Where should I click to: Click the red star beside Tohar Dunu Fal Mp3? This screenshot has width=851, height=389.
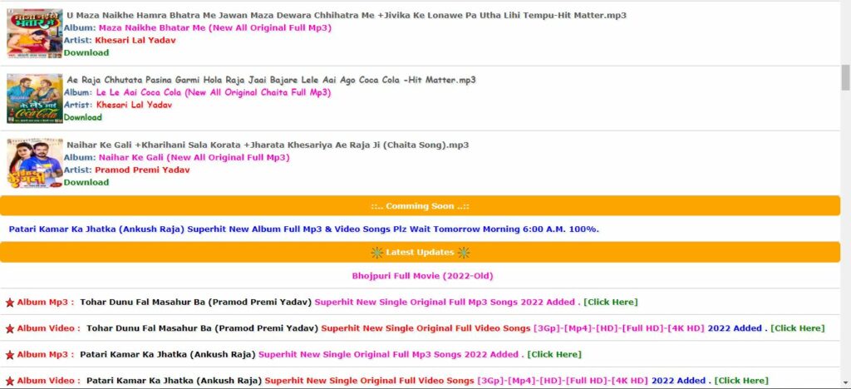tap(10, 303)
